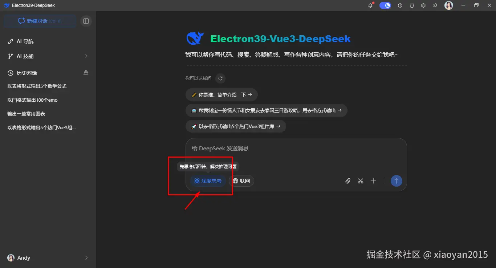Attach a file with the paperclip

click(348, 181)
